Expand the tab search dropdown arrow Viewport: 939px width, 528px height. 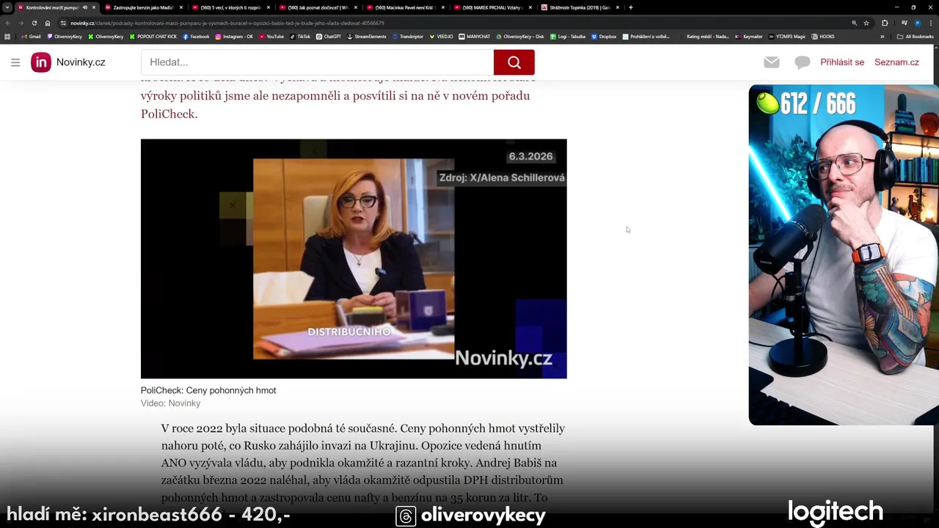click(x=7, y=7)
